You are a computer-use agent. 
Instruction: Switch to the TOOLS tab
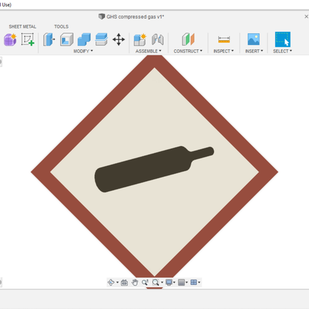pos(61,26)
